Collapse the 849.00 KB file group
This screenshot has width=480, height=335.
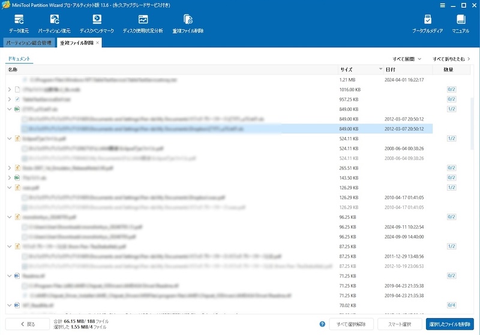tap(9, 109)
